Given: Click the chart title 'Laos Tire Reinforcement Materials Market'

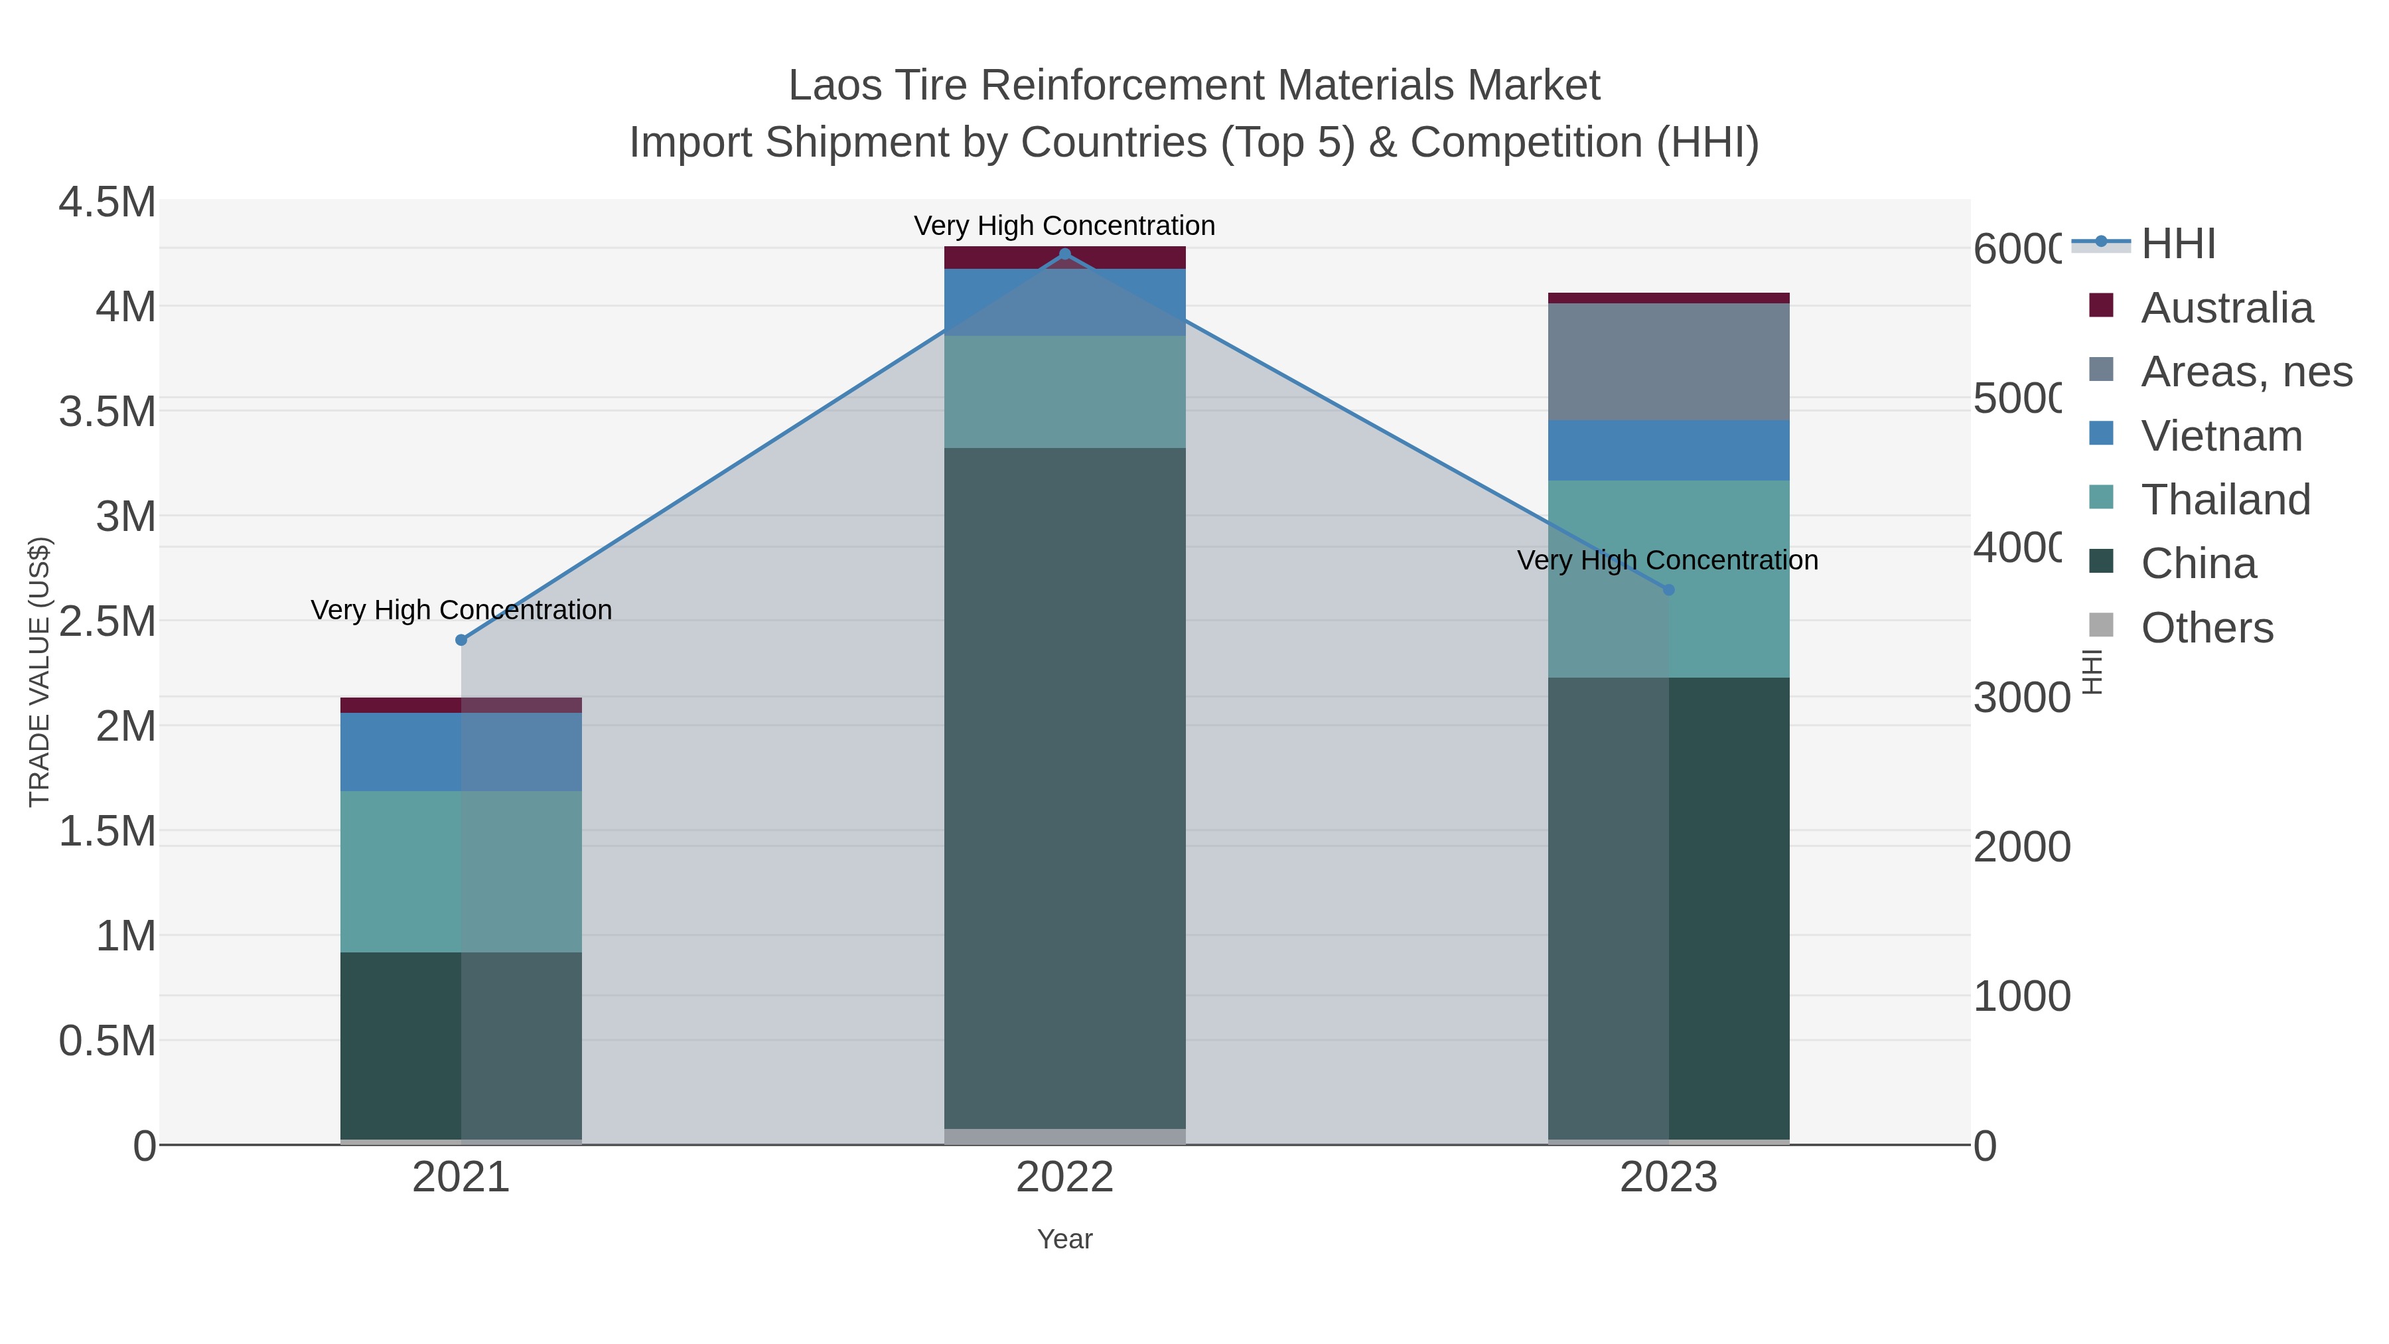Looking at the screenshot, I should (1194, 86).
